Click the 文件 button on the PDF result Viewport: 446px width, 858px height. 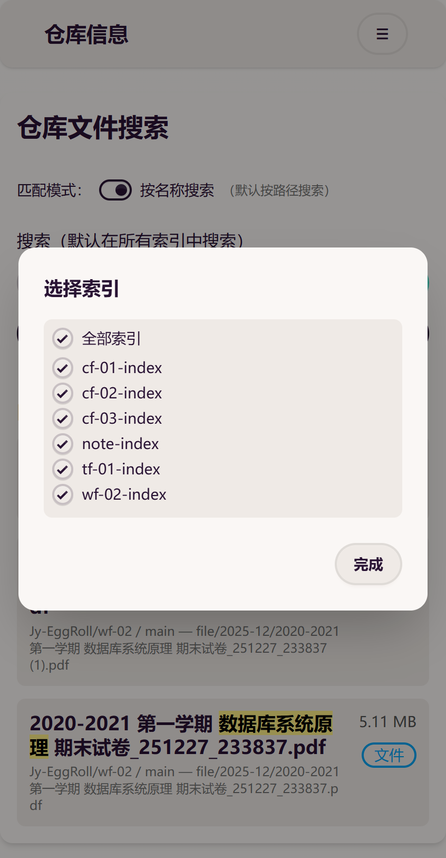[x=389, y=755]
